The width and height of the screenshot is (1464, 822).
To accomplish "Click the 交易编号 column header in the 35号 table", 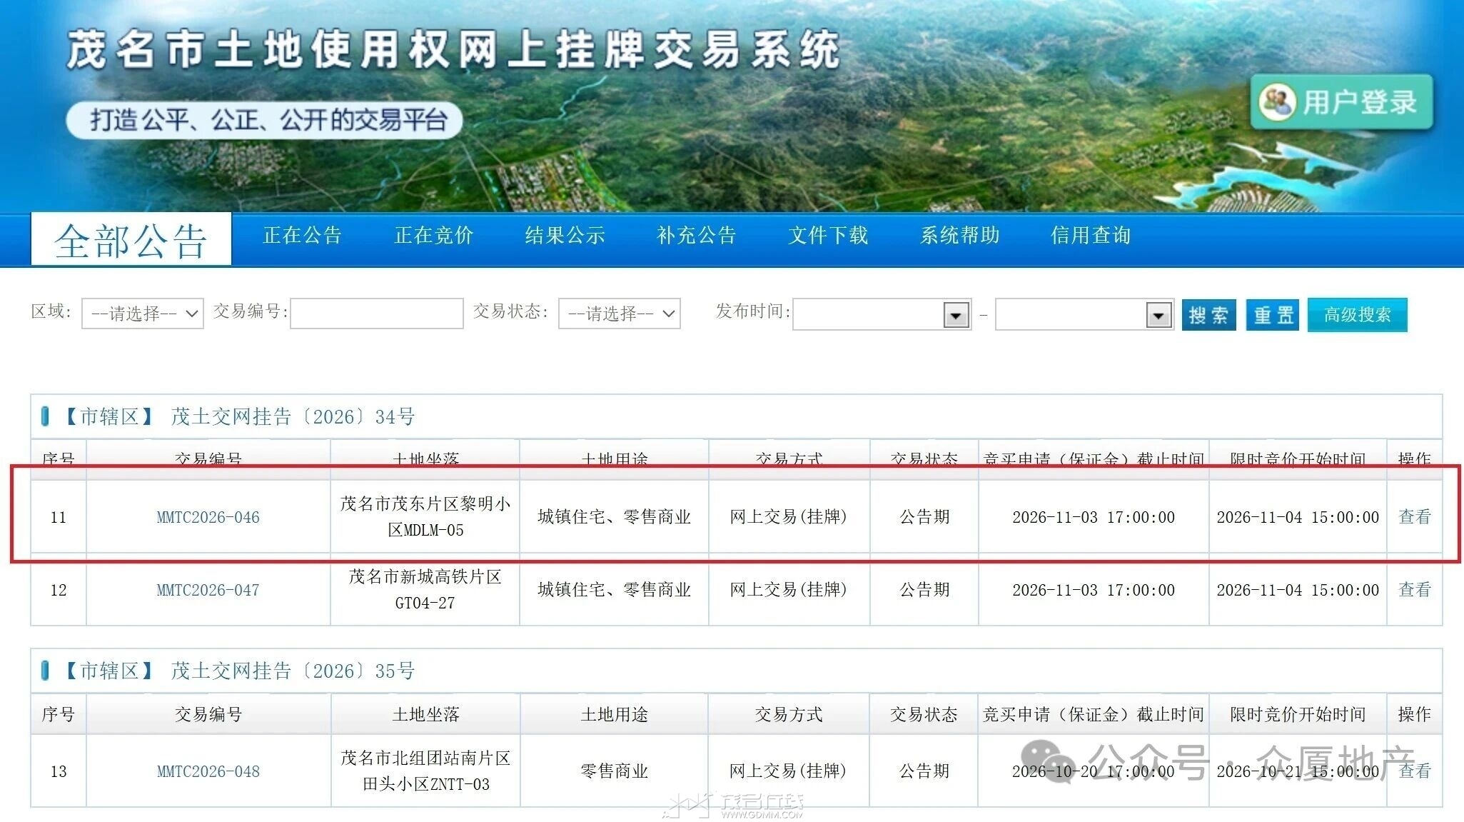I will pos(208,714).
